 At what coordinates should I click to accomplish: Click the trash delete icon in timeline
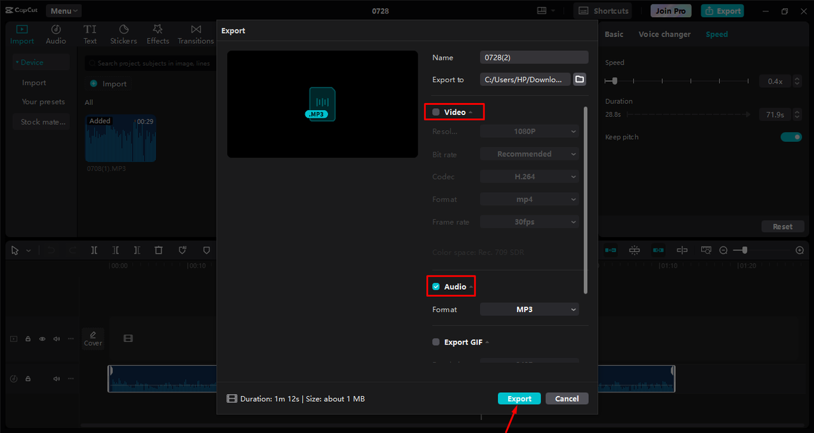tap(159, 251)
